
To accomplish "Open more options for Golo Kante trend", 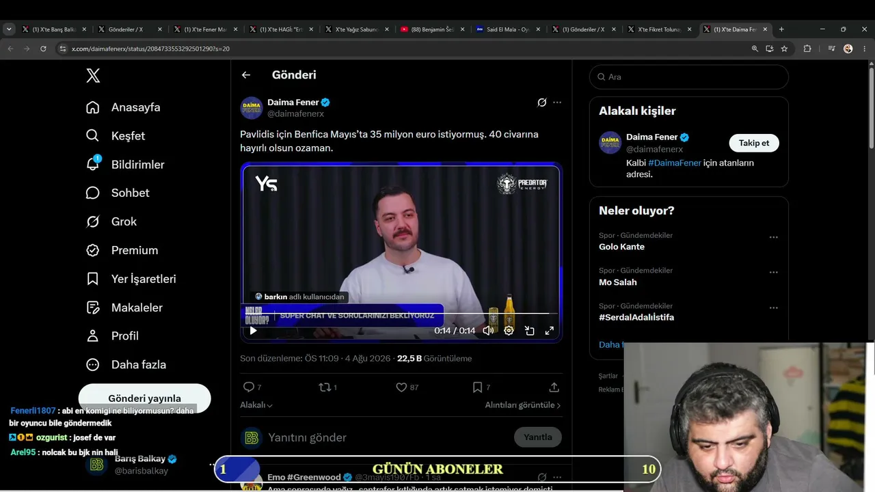I will (x=774, y=237).
